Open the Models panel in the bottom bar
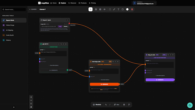Screen dimensions: 195x110 coord(97,105)
